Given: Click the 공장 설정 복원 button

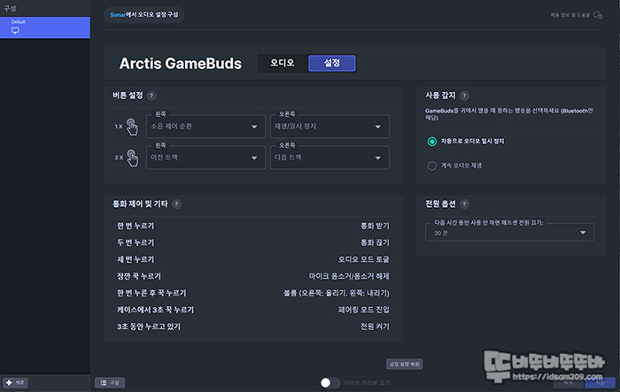Looking at the screenshot, I should [x=404, y=364].
